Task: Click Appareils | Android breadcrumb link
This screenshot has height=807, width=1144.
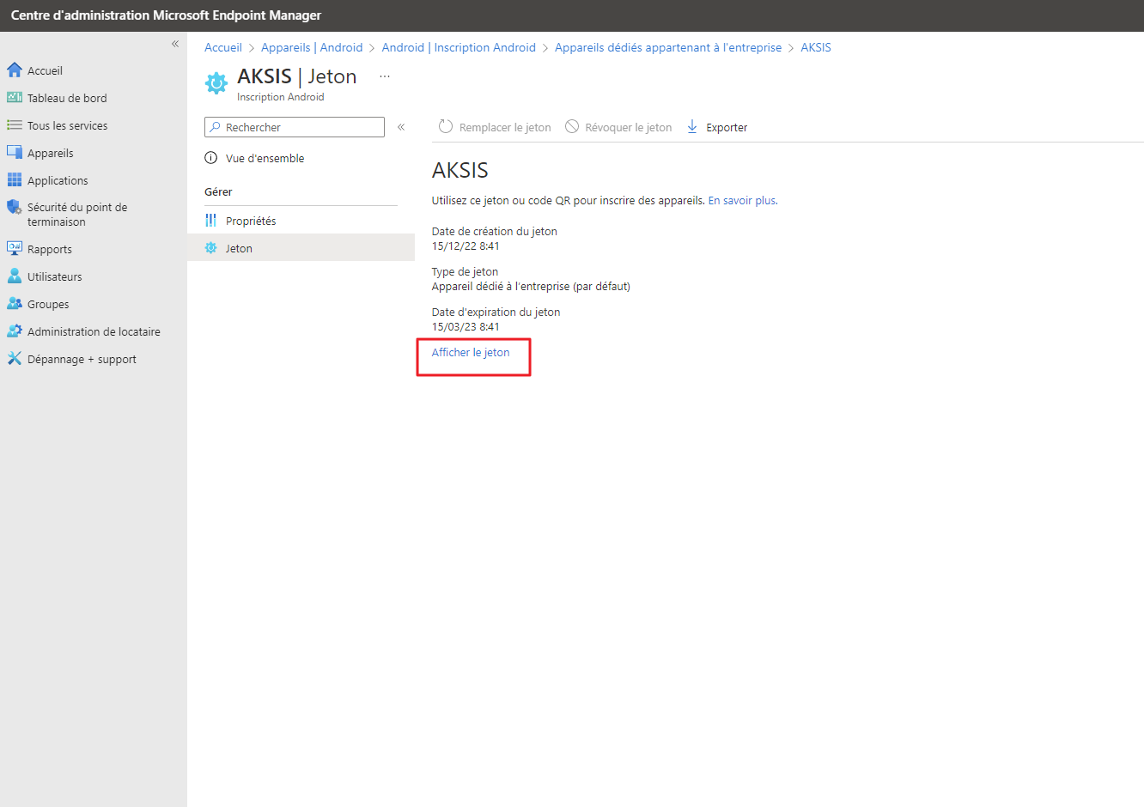Action: 312,47
